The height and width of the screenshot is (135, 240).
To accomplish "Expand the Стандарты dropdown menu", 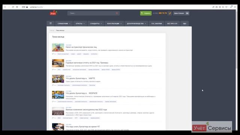I will (96, 24).
